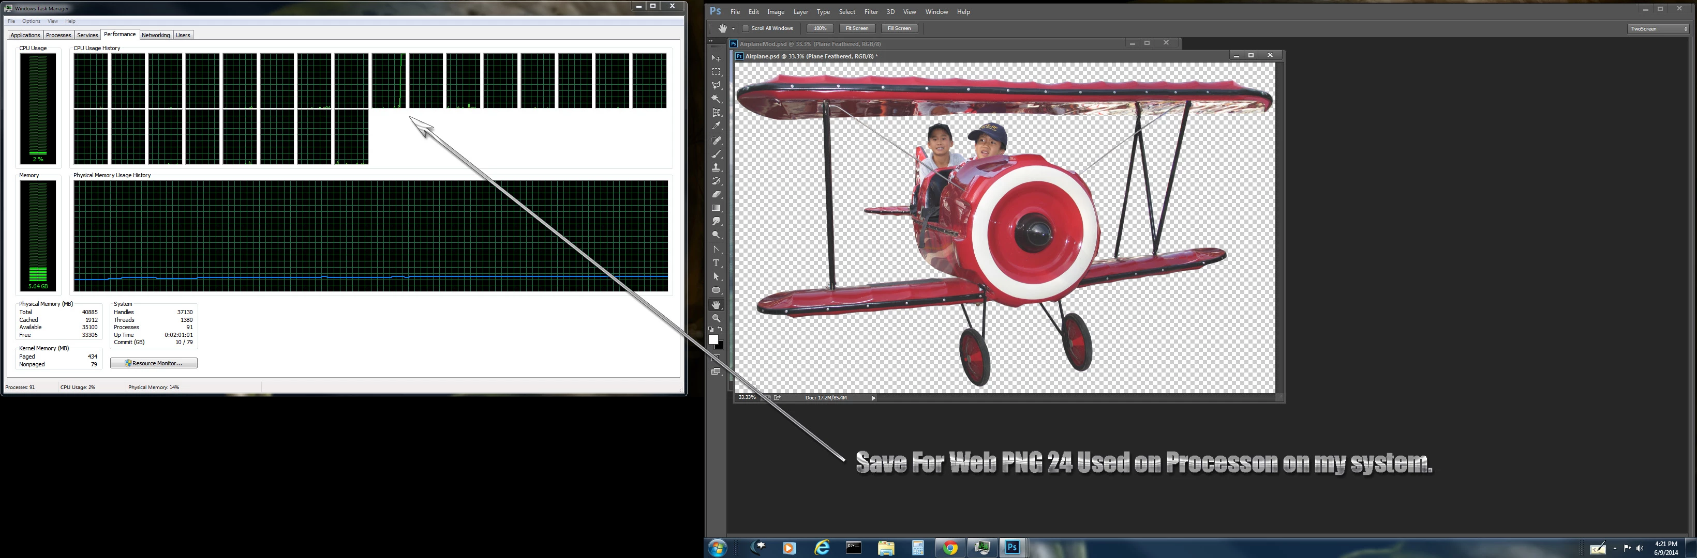
Task: Open Resource Monitor from Task Manager
Action: point(154,363)
